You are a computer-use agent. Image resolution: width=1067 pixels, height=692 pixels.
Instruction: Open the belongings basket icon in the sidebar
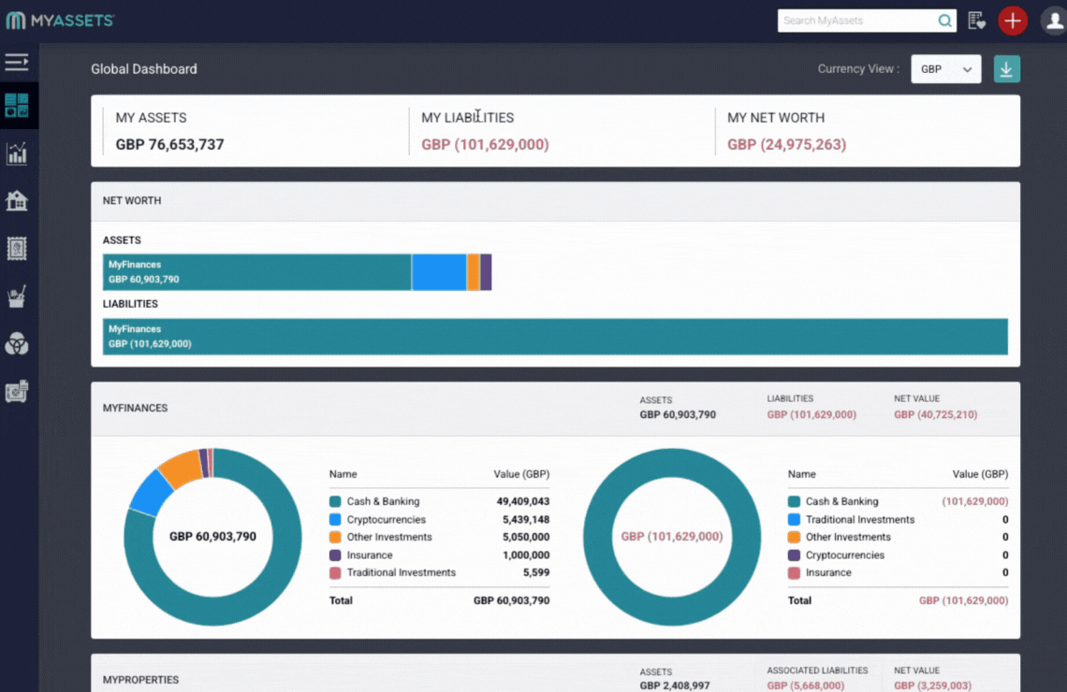[16, 296]
